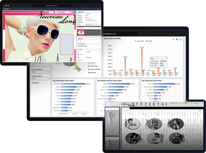Select the Home Living row in article level
The image size is (206, 153).
point(113,90)
